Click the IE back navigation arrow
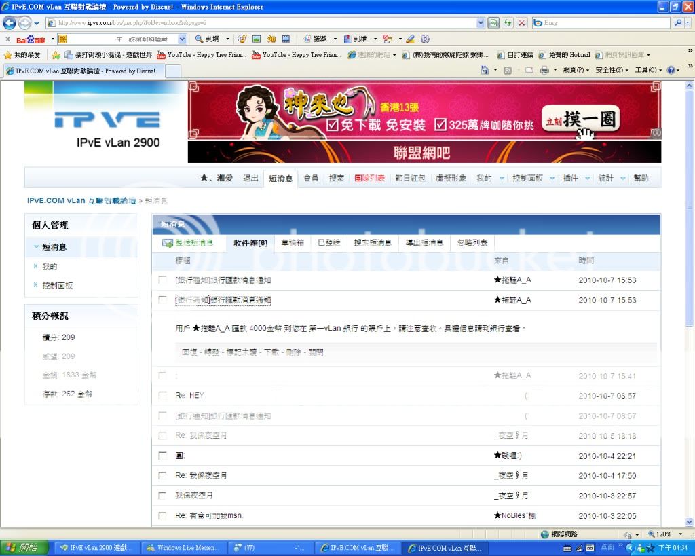The image size is (695, 556). coord(11,23)
